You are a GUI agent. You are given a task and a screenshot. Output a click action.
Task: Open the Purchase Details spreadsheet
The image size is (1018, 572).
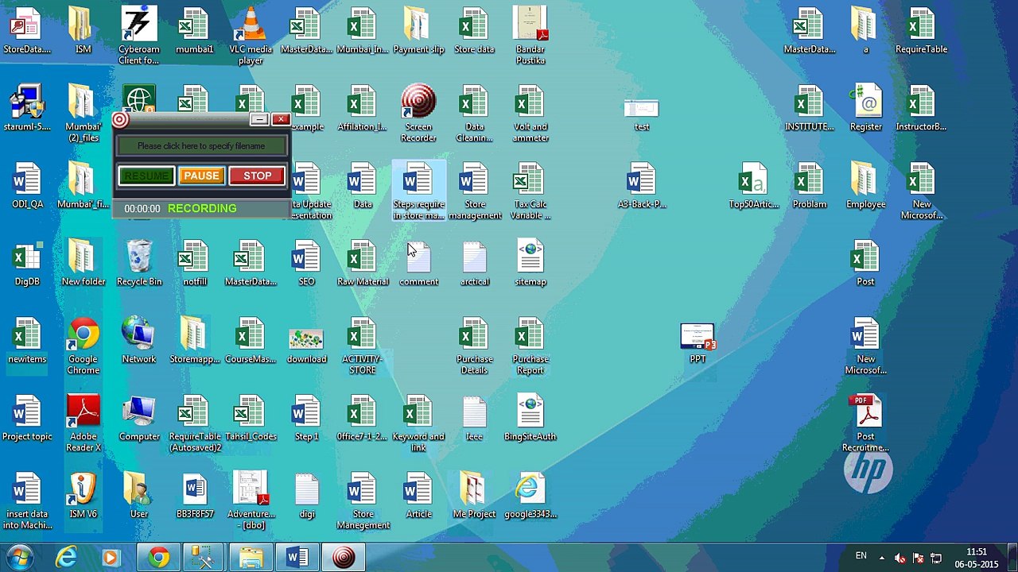point(474,346)
